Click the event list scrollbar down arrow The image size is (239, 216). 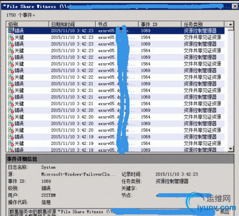click(231, 148)
